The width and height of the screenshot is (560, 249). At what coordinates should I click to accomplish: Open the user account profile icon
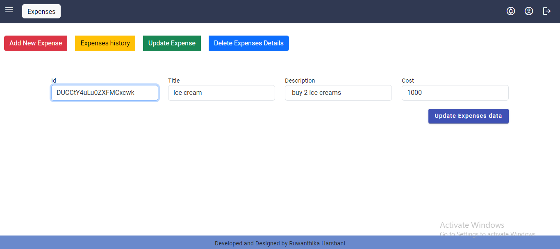pos(529,11)
